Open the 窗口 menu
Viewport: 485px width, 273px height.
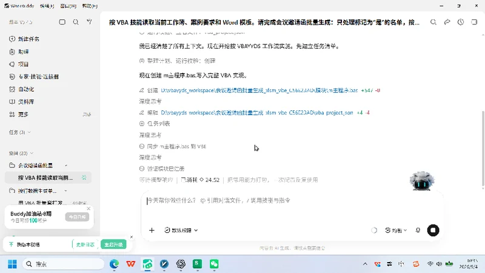click(x=68, y=6)
